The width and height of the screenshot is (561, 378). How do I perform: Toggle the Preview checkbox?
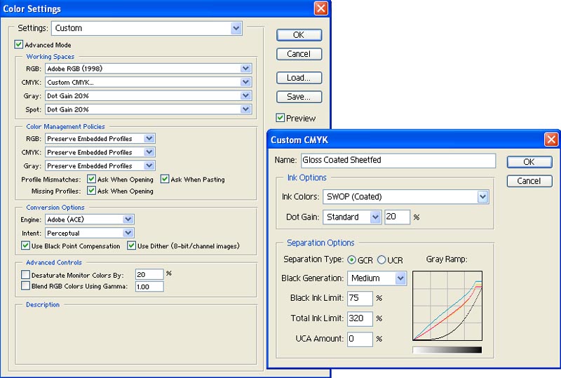click(280, 118)
